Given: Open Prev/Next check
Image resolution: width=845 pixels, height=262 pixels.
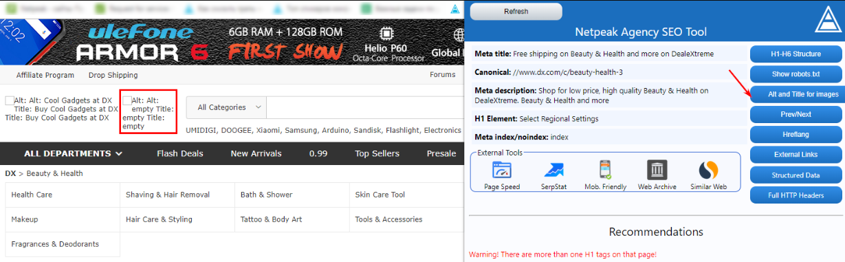Looking at the screenshot, I should 795,114.
